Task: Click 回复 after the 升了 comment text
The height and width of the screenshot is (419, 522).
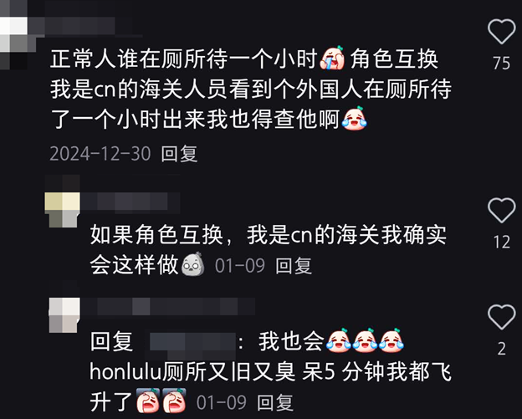Action: [275, 402]
